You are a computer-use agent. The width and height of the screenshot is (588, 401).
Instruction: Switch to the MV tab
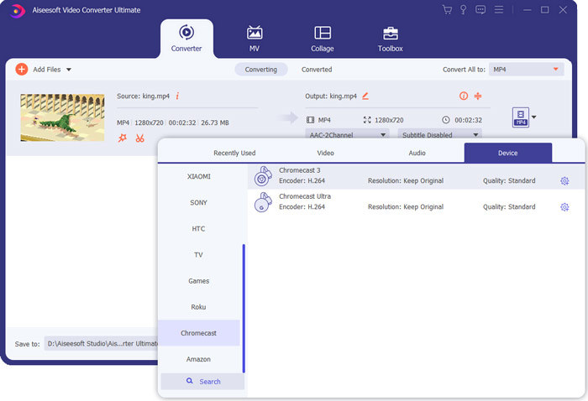[255, 39]
